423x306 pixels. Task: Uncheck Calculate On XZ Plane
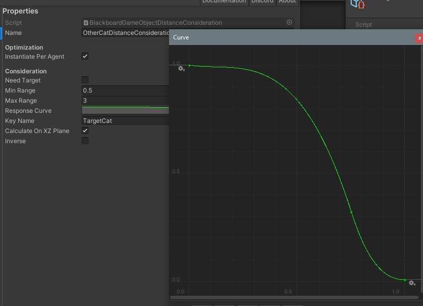pos(85,130)
